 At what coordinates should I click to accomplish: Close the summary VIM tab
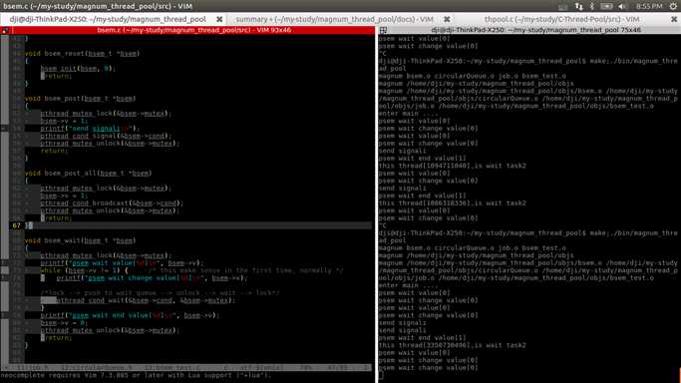[447, 19]
